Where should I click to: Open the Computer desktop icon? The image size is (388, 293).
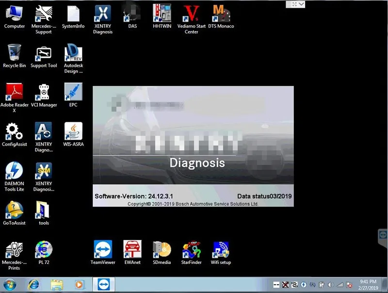point(15,17)
